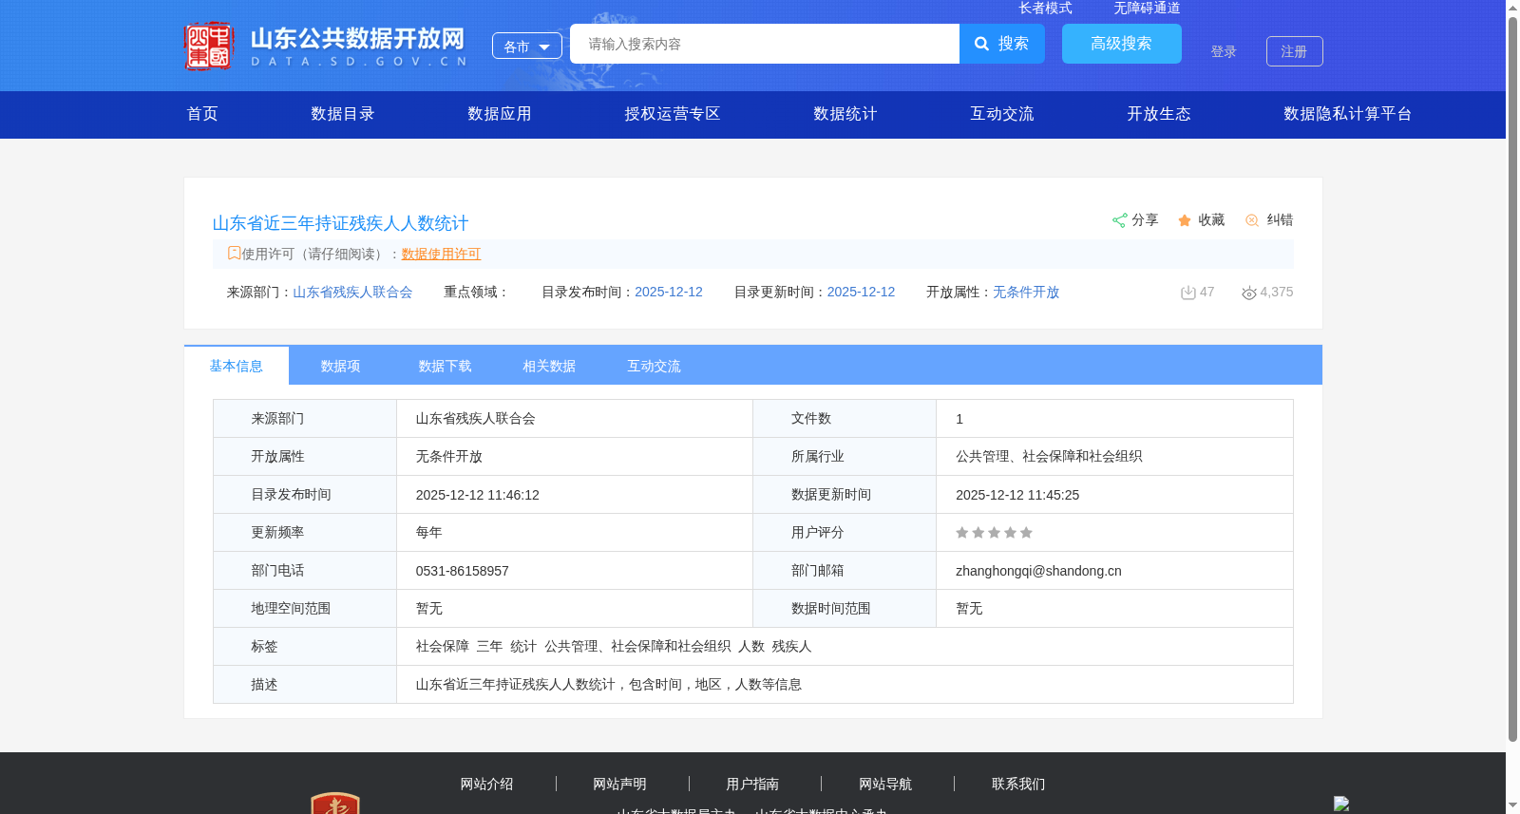Click the phone number 0531-86158957
Viewport: 1520px width, 814px height.
tap(463, 571)
